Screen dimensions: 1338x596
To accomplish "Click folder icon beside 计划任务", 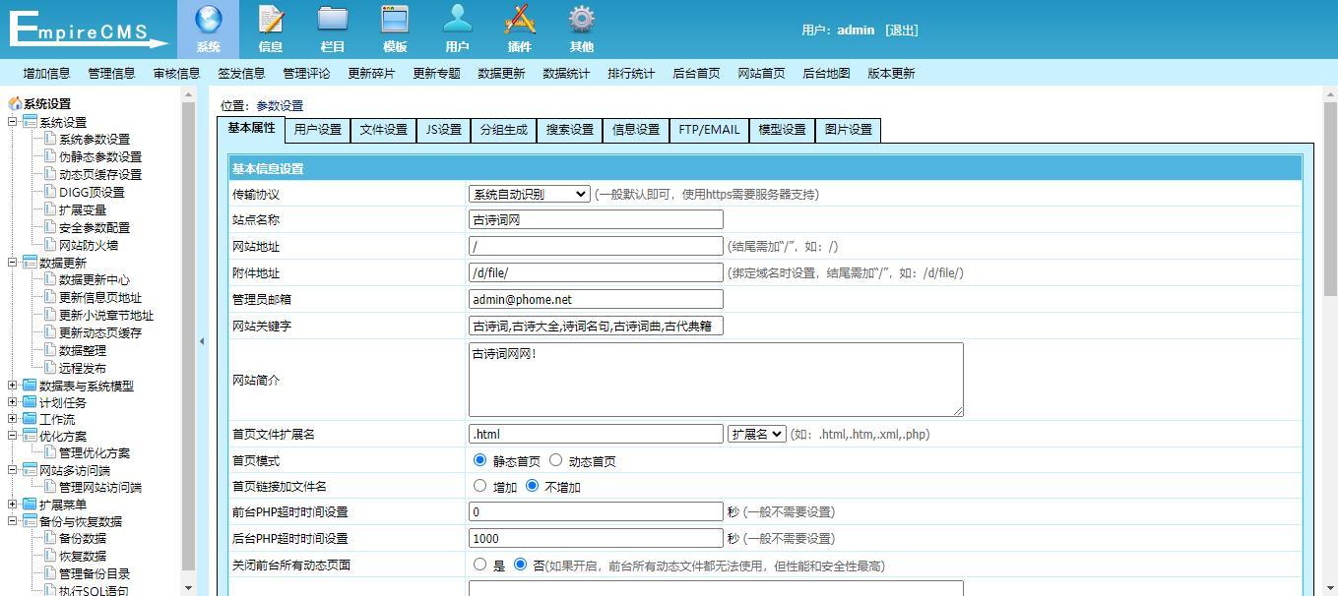I will point(30,402).
